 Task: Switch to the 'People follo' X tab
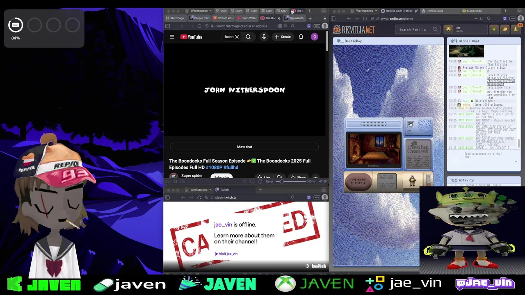click(x=200, y=18)
